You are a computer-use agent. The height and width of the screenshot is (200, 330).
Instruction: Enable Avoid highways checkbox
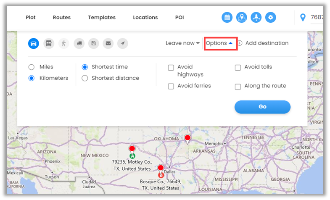point(171,68)
